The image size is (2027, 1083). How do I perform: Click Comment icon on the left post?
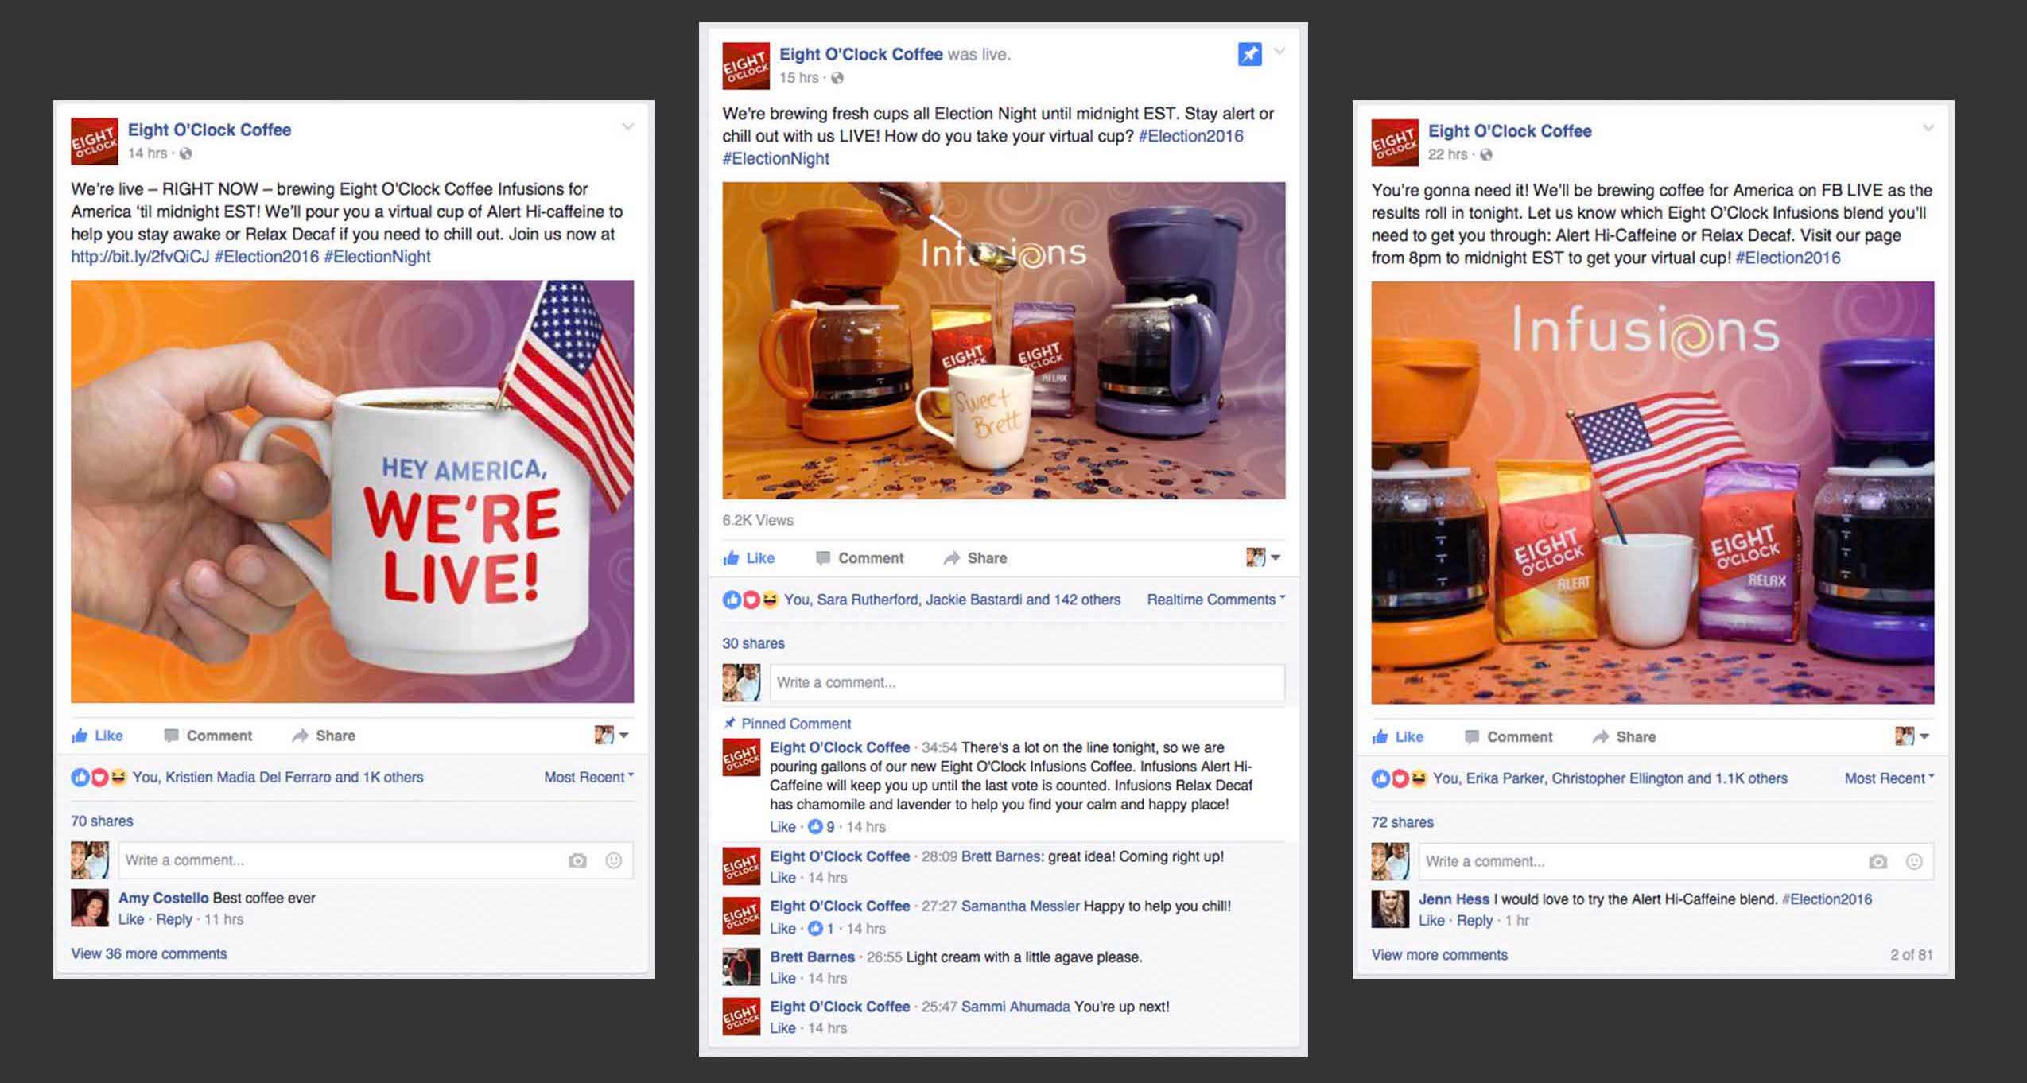[171, 736]
